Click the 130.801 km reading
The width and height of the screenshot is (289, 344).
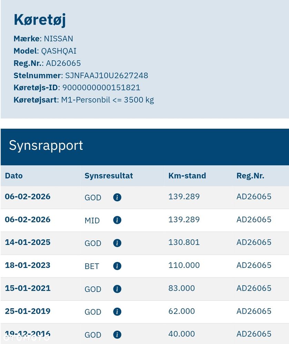[184, 242]
